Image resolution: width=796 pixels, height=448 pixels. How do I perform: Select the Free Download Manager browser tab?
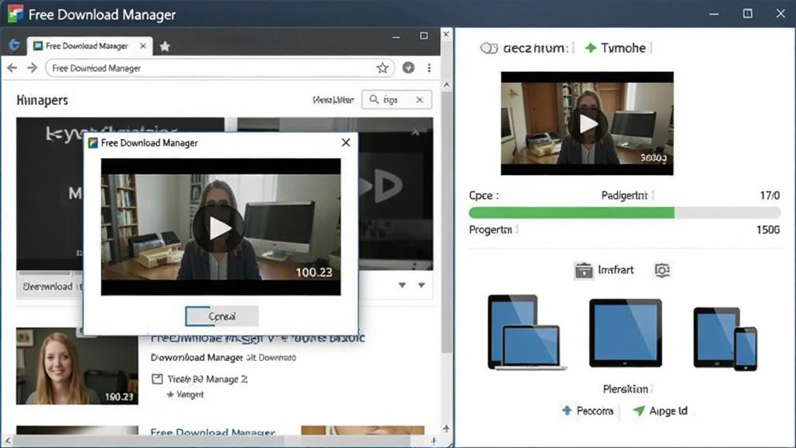(x=89, y=46)
